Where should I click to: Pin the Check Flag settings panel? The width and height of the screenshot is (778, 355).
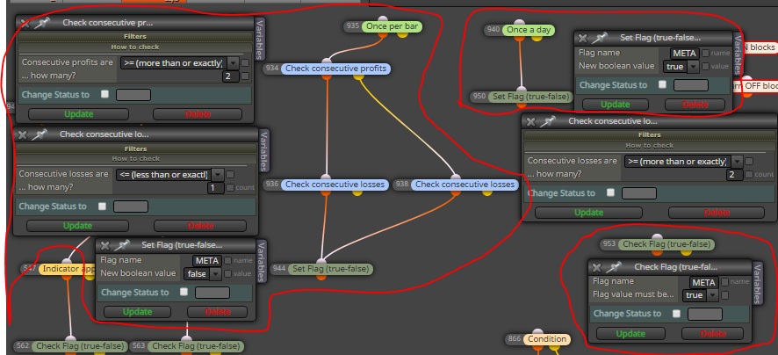pyautogui.click(x=615, y=267)
